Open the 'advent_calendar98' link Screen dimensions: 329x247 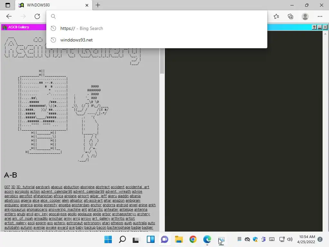57,191
